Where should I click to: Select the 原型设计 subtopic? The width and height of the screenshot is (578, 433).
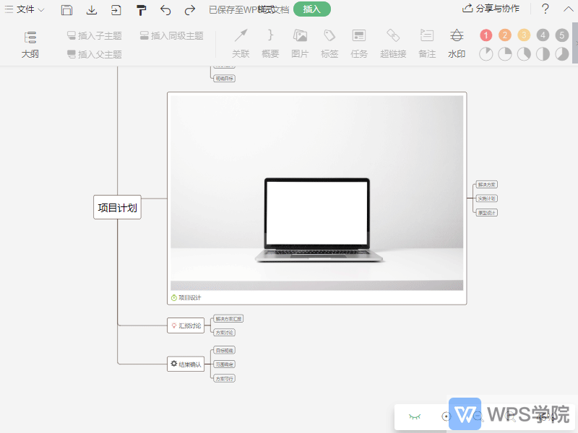coord(487,212)
